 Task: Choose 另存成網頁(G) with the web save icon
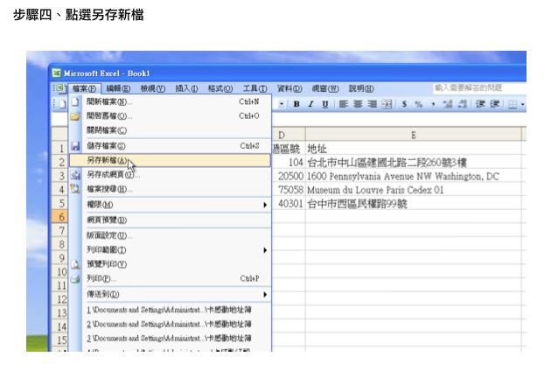[170, 175]
